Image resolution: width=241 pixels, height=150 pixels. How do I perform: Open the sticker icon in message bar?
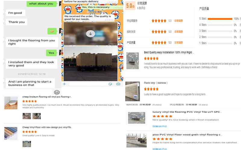point(110,84)
